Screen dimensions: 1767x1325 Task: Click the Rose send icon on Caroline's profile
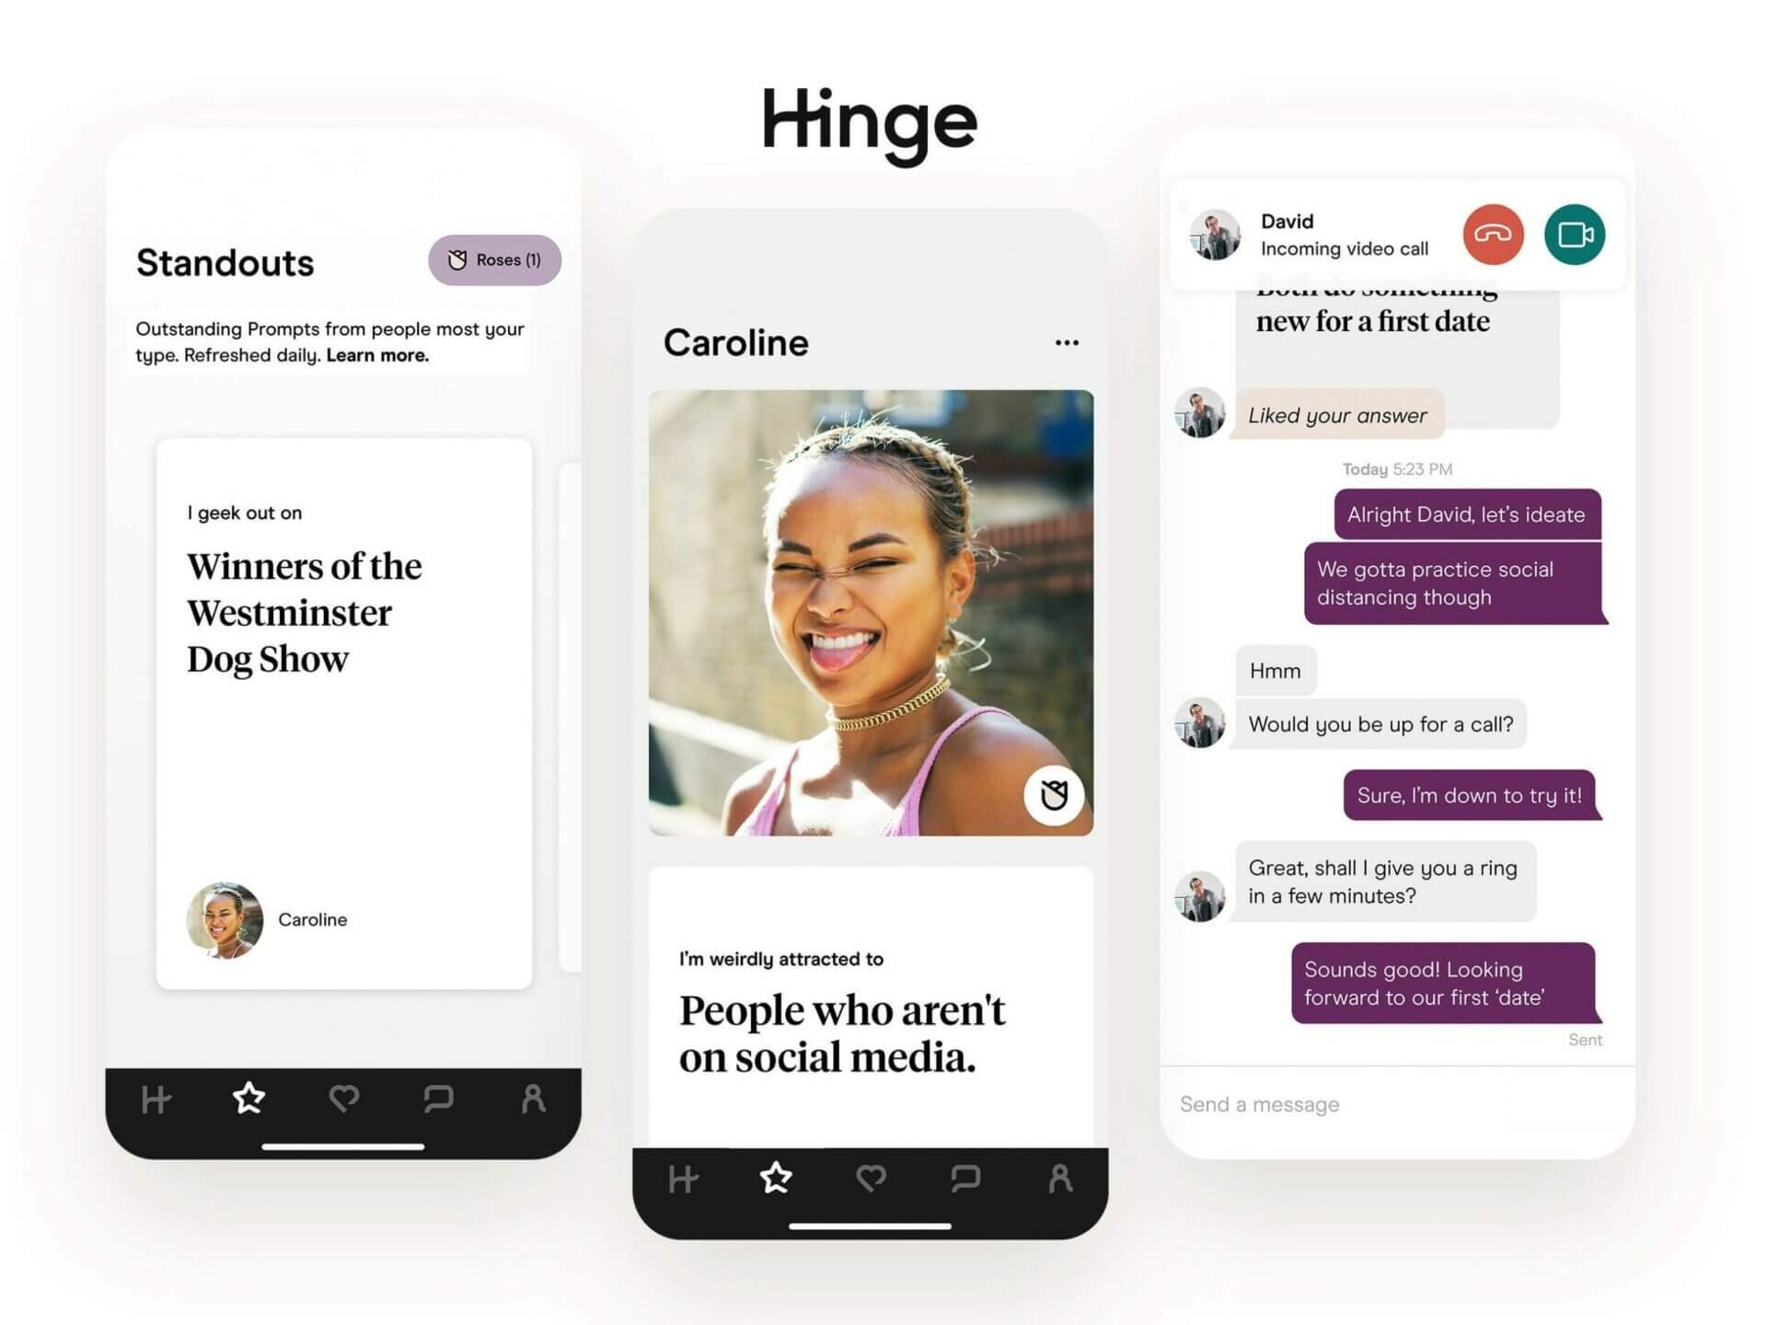click(1055, 793)
